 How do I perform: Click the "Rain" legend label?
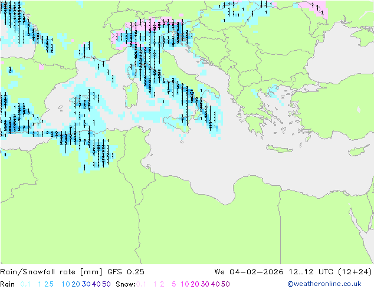click(x=8, y=284)
